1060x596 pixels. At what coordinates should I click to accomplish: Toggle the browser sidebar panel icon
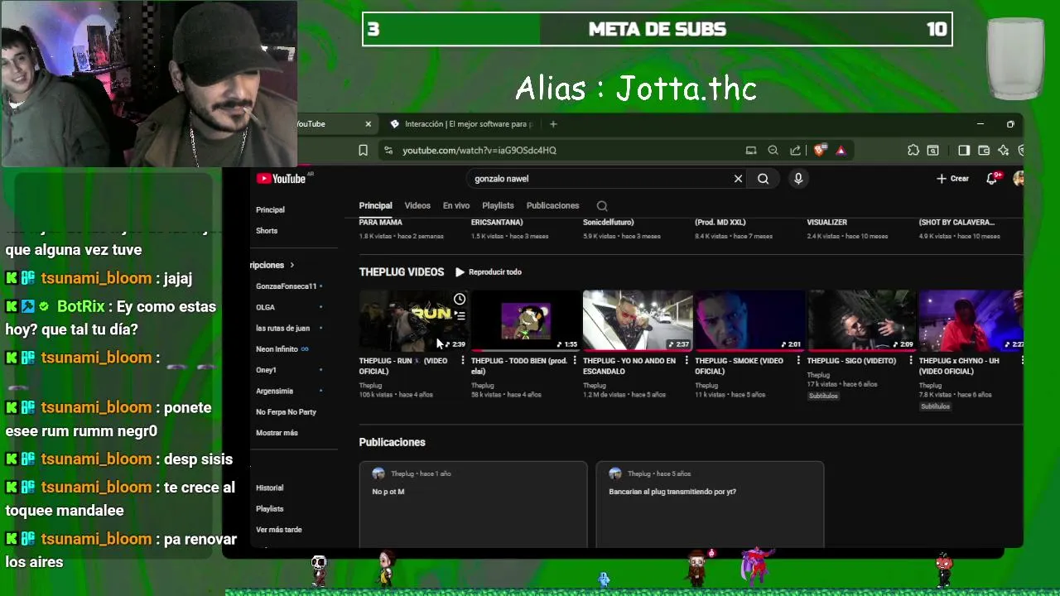coord(964,151)
